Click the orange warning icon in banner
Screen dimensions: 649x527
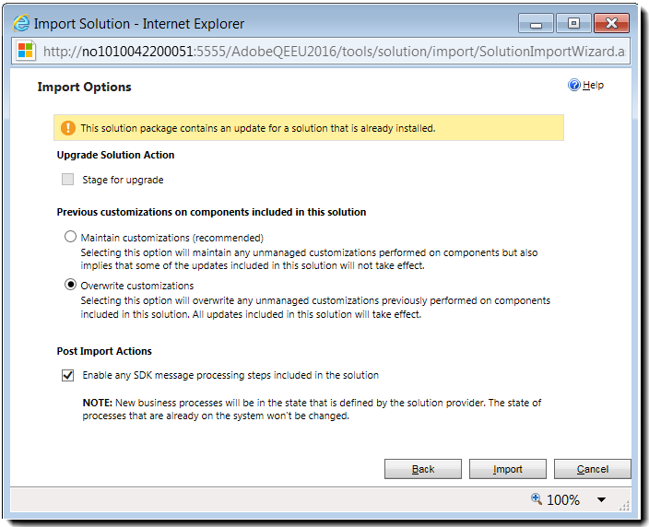(68, 128)
